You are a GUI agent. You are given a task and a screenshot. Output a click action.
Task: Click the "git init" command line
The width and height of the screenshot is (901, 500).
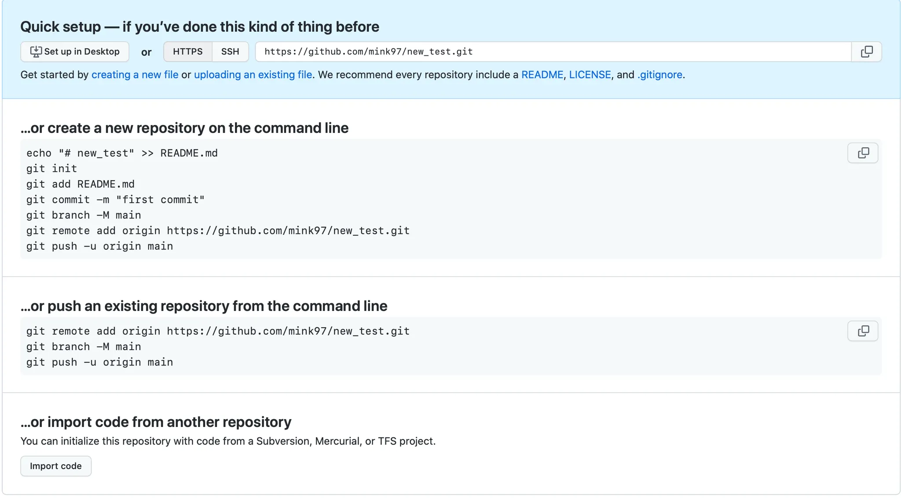coord(51,169)
